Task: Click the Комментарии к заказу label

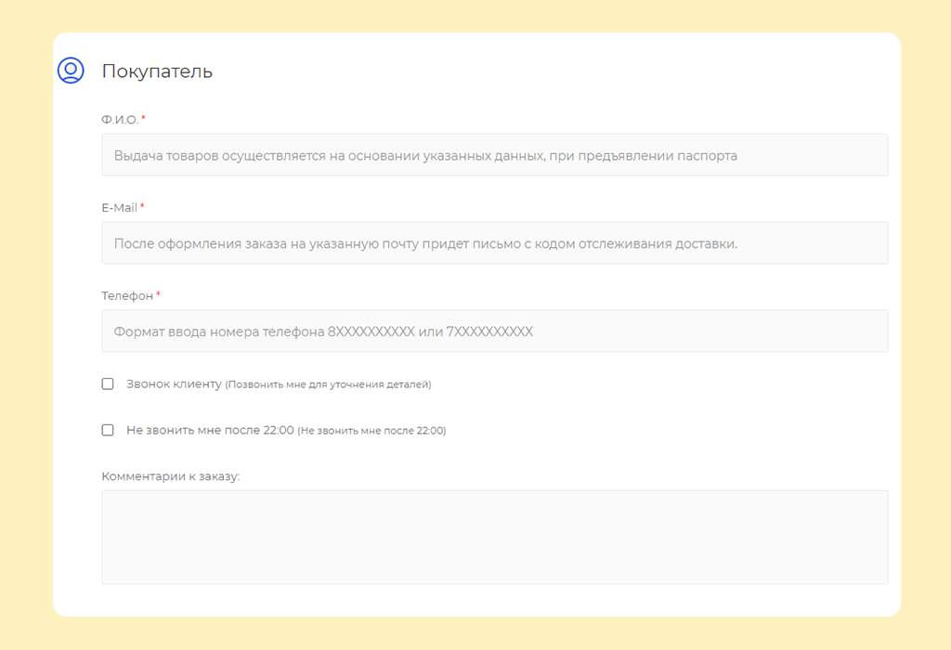Action: click(x=171, y=476)
